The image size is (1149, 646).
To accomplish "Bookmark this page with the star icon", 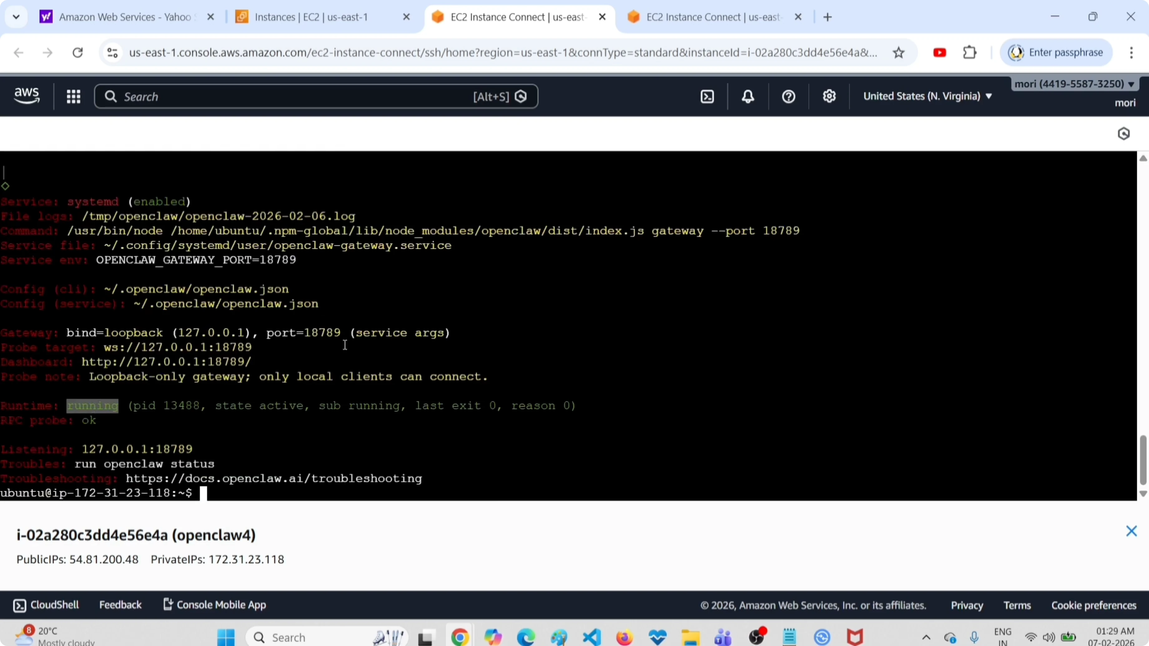I will click(899, 53).
